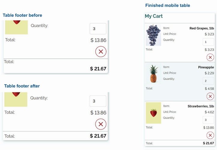Edit Pineapple quantity field
Viewport: 217px width, 150px height.
208,81
